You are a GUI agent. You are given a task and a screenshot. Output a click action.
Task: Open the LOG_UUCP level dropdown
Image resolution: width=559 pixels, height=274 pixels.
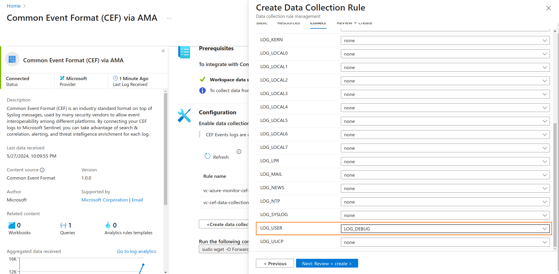click(x=445, y=242)
